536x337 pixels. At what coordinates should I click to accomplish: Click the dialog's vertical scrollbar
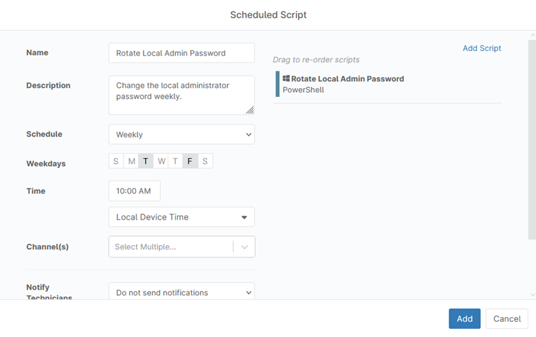point(532,137)
